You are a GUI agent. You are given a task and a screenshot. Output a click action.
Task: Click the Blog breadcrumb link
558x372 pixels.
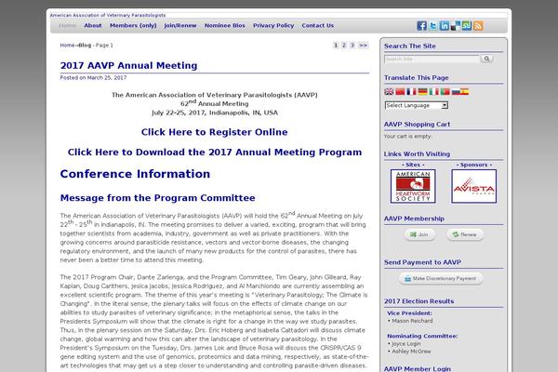pyautogui.click(x=85, y=46)
